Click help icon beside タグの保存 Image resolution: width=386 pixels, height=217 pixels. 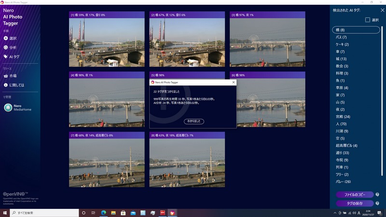pos(377,203)
